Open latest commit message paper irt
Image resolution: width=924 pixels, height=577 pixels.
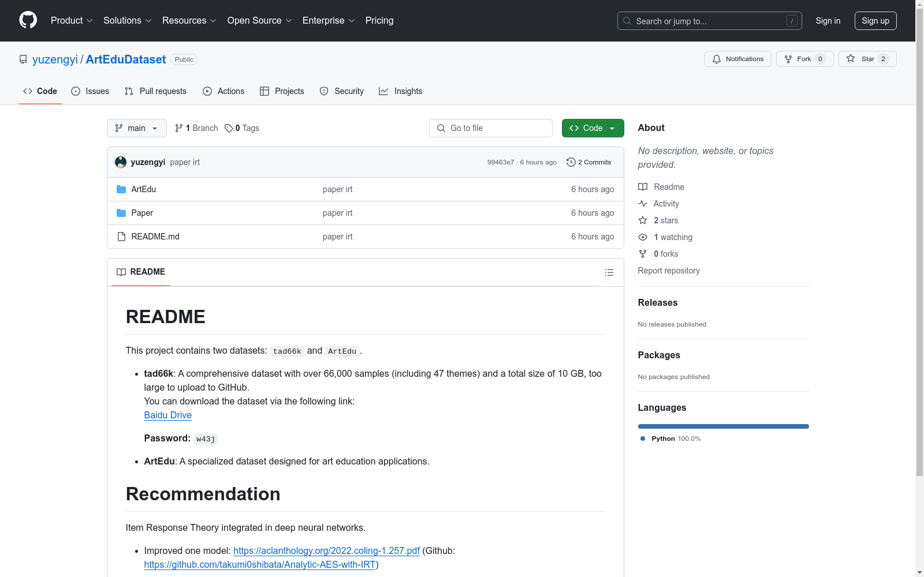click(185, 162)
